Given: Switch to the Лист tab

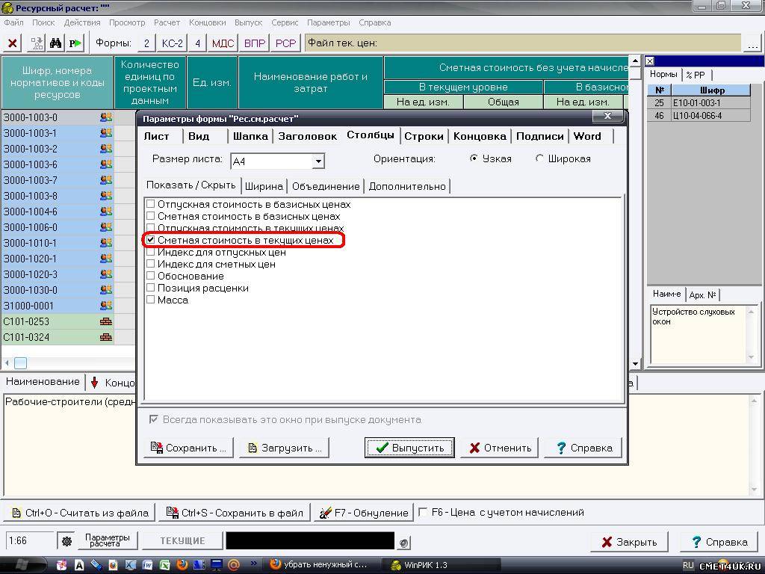Looking at the screenshot, I should pos(157,136).
